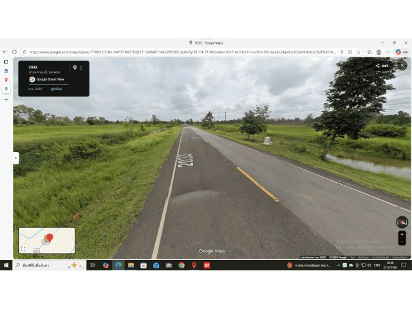Click the URL address bar
This screenshot has height=309, width=412.
[180, 52]
